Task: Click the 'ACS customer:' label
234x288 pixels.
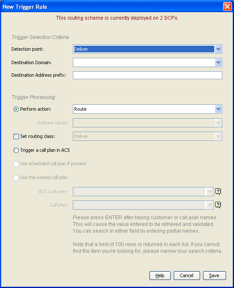Action: pos(53,192)
